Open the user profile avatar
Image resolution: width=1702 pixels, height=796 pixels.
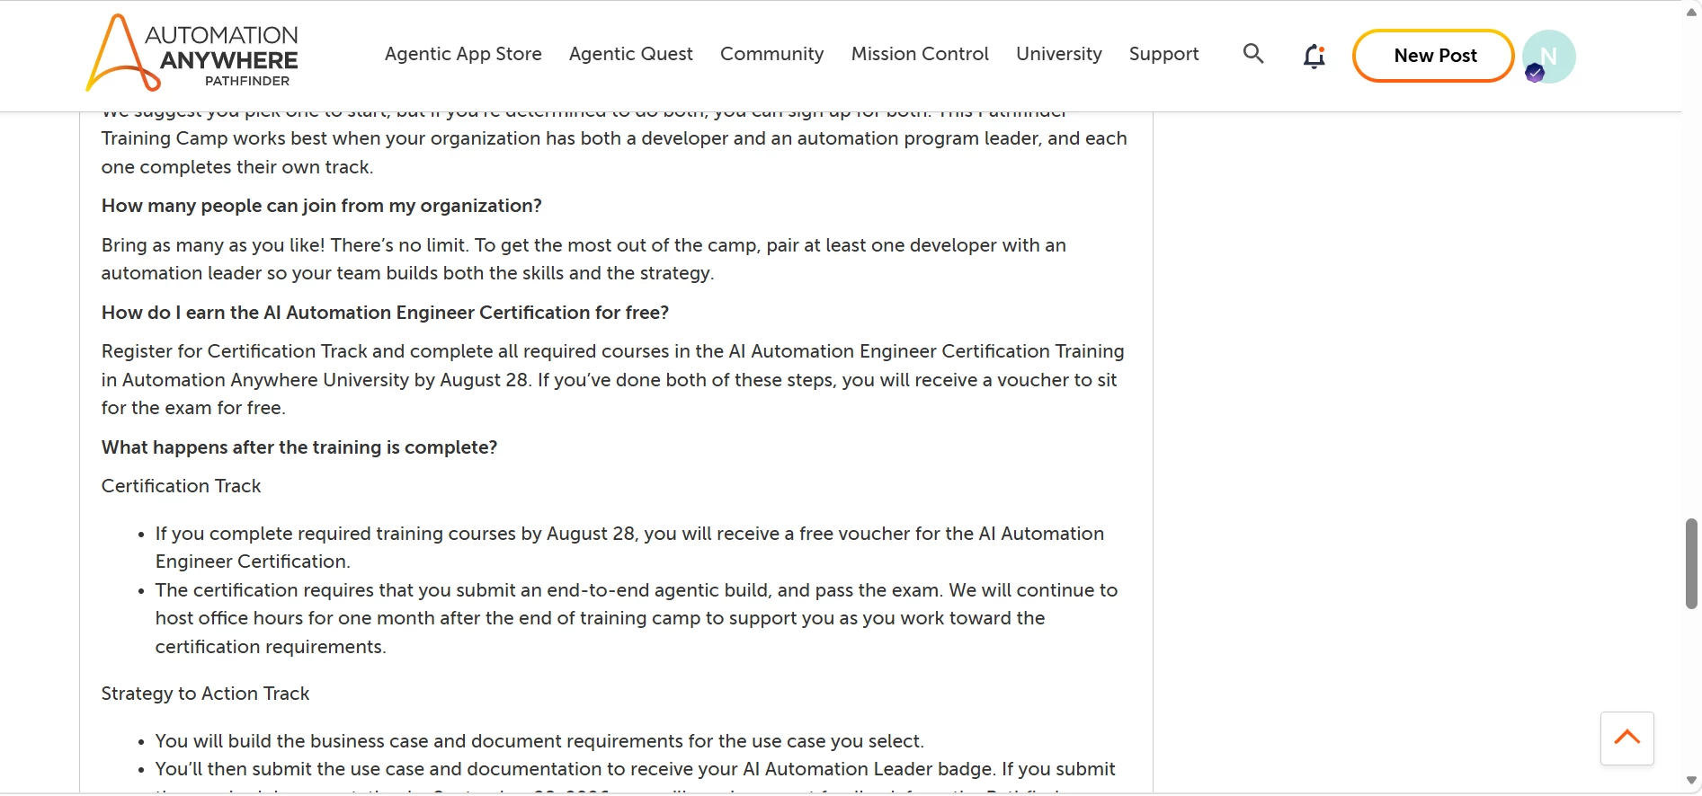(x=1549, y=56)
